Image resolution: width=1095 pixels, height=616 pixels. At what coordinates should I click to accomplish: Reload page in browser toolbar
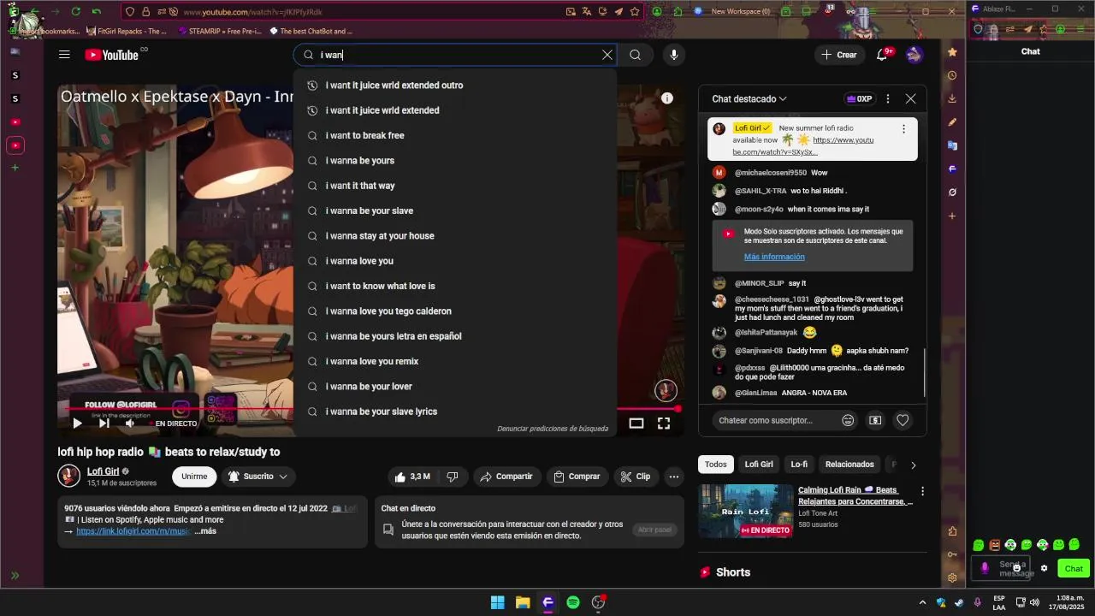coord(75,11)
